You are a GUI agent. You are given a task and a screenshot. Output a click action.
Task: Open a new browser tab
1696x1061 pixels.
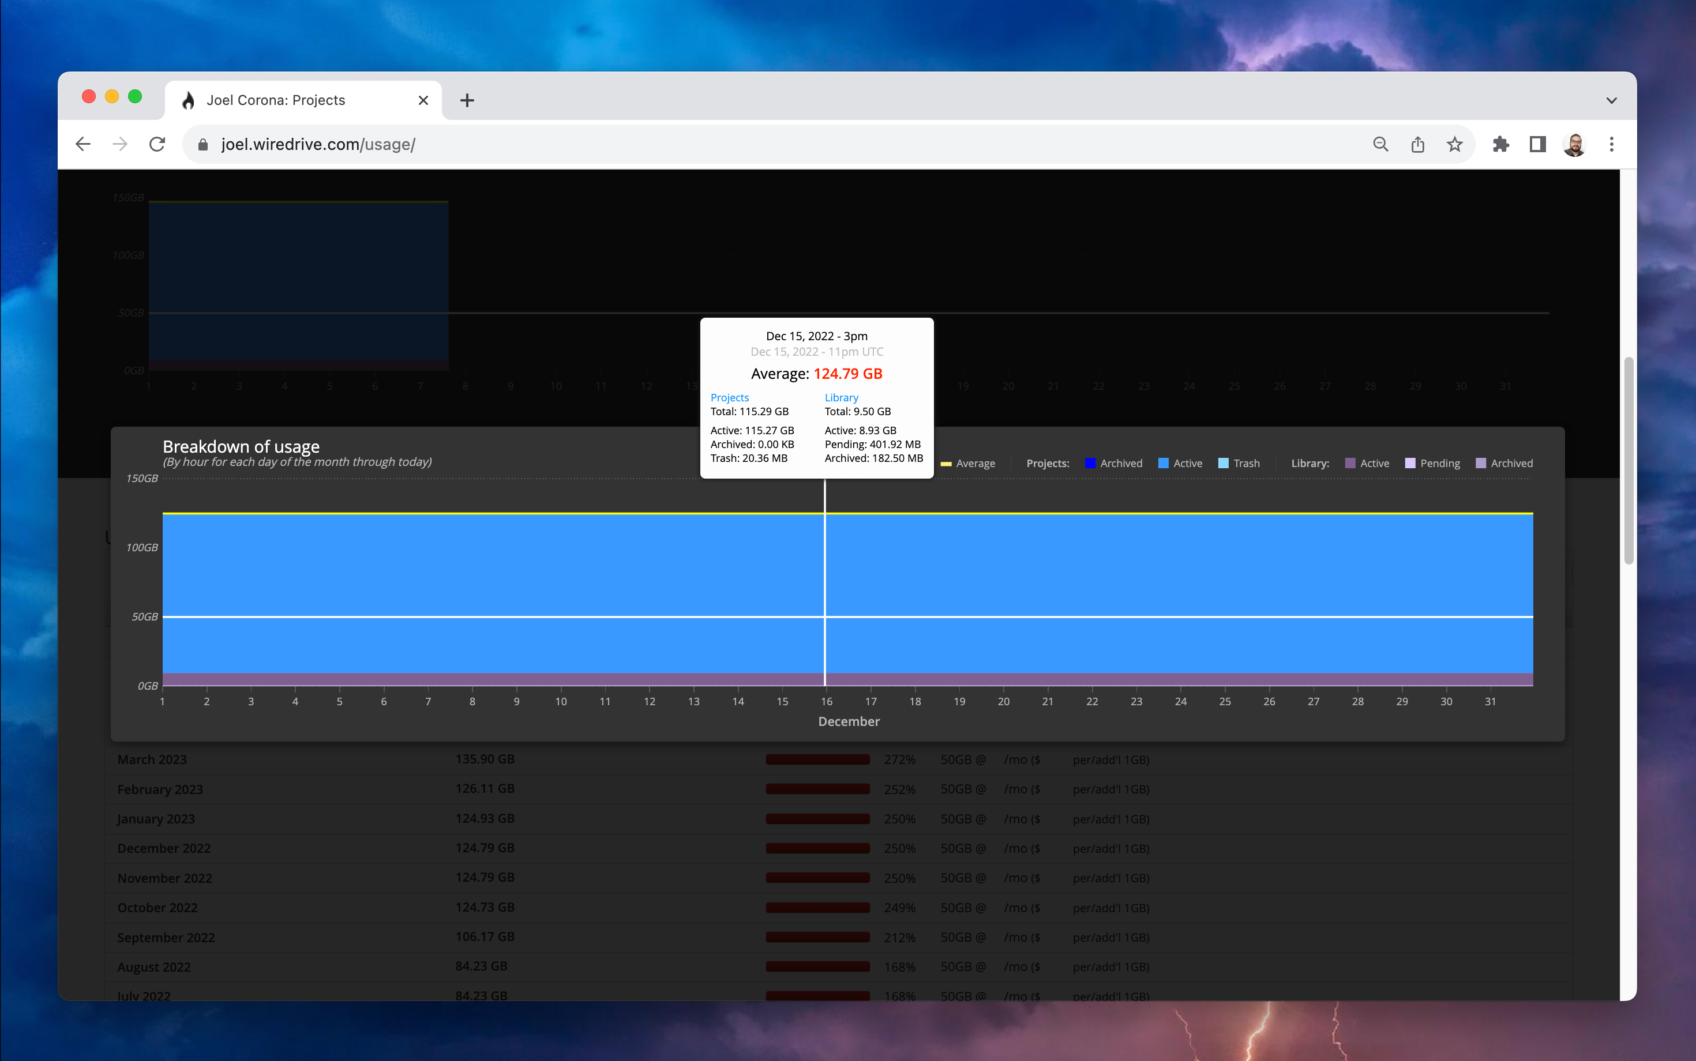[x=467, y=100]
